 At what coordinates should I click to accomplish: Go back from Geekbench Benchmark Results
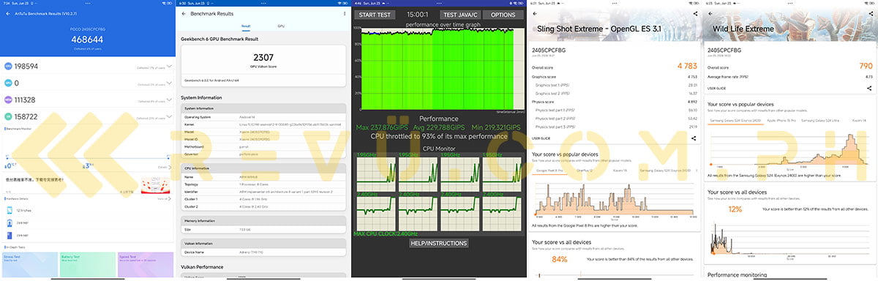pyautogui.click(x=184, y=14)
